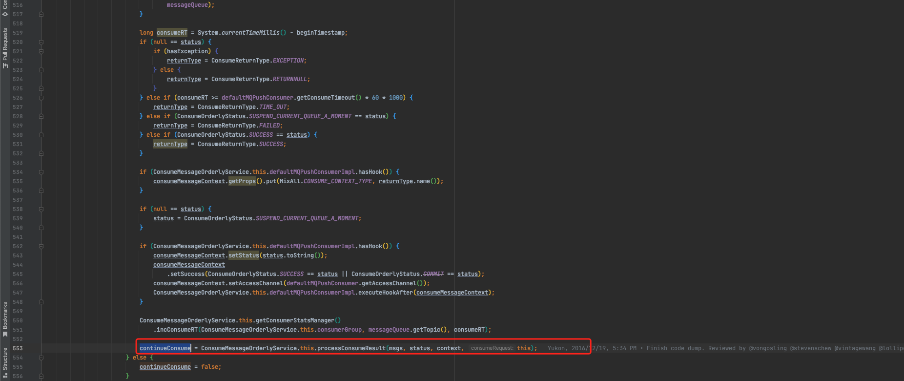Click the Commit tool window icon
This screenshot has height=381, width=904.
pos(5,13)
